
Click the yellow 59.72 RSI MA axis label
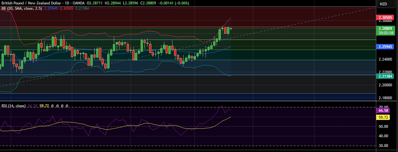coord(384,117)
